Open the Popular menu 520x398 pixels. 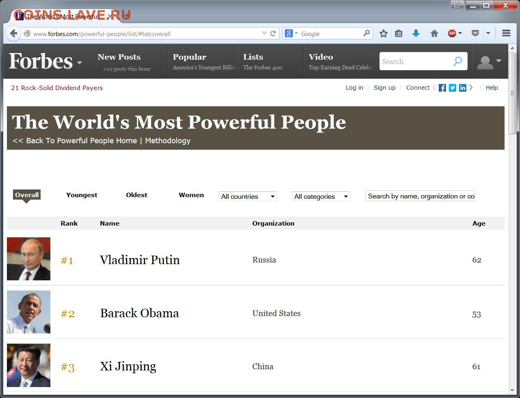(x=189, y=57)
